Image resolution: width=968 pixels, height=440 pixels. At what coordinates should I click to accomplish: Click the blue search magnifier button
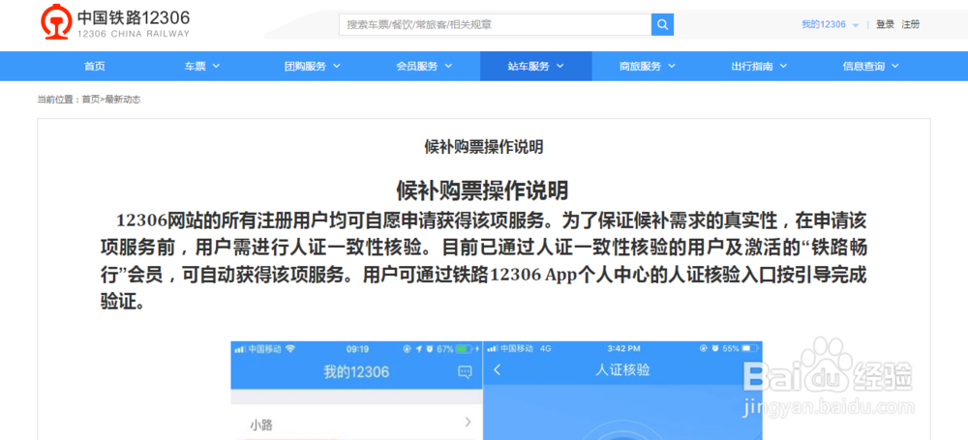coord(662,25)
